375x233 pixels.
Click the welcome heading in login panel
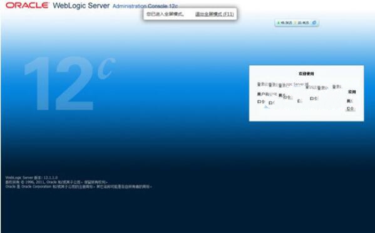pyautogui.click(x=306, y=74)
